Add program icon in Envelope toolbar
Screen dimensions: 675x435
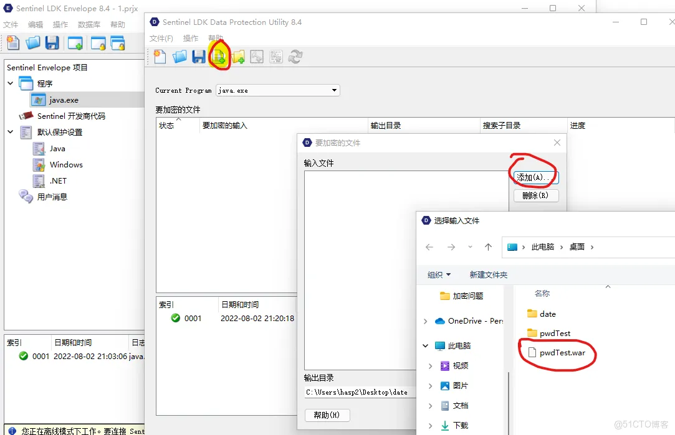click(x=75, y=43)
